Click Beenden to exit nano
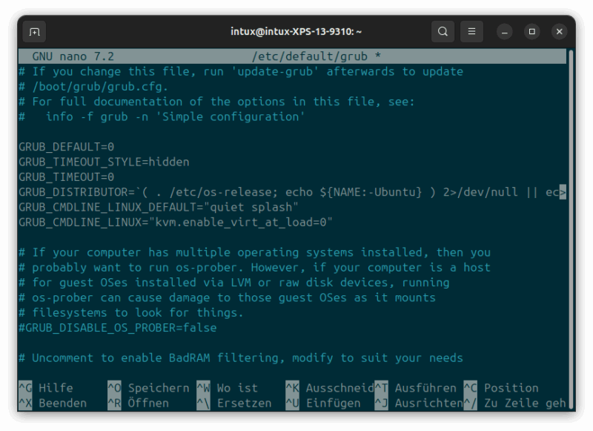 click(x=64, y=403)
